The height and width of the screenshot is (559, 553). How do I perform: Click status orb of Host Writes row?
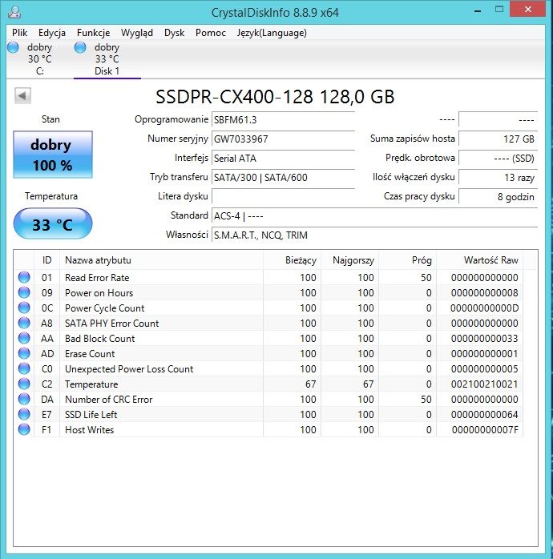point(24,429)
